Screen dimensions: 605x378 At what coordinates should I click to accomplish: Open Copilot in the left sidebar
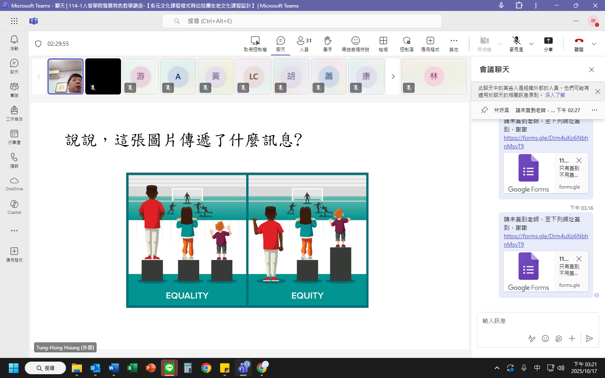[x=14, y=207]
